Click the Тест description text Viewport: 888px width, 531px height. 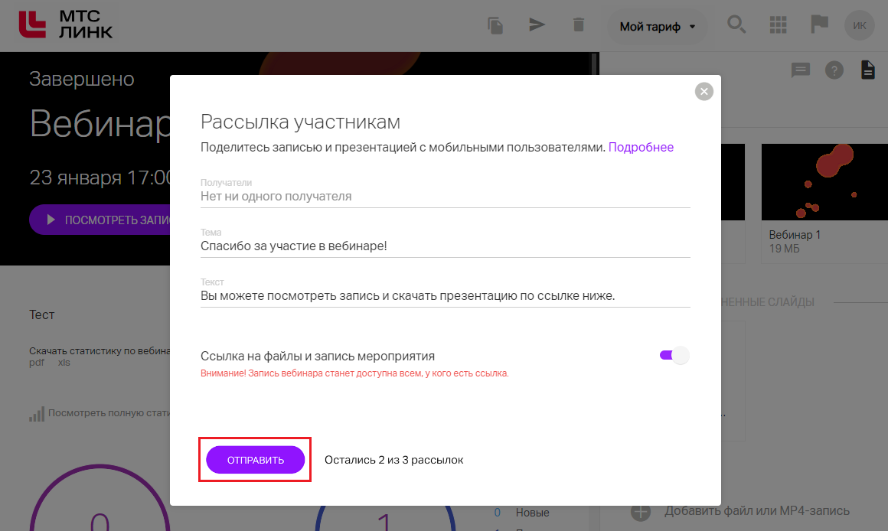click(x=42, y=314)
